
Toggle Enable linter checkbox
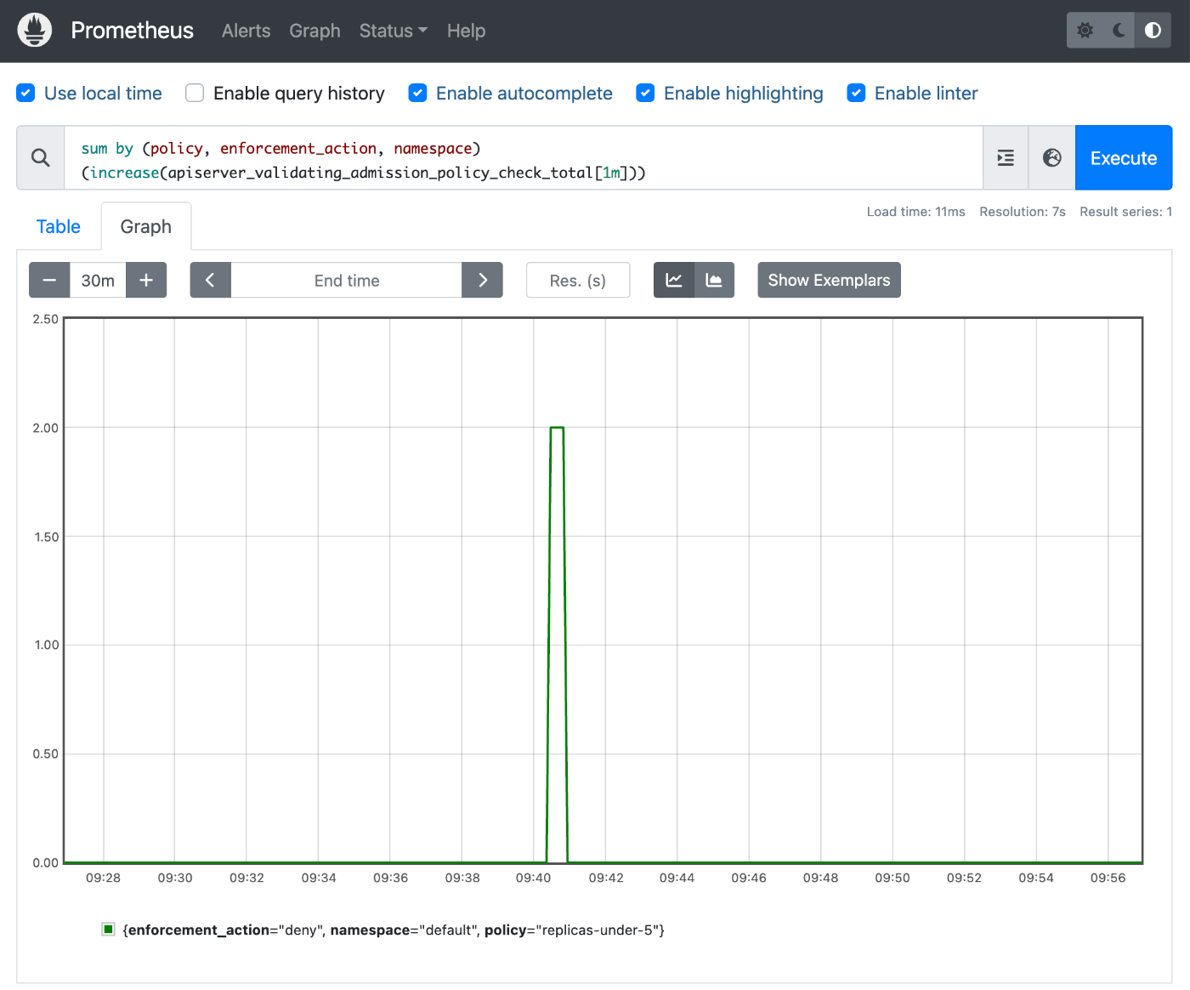point(856,93)
